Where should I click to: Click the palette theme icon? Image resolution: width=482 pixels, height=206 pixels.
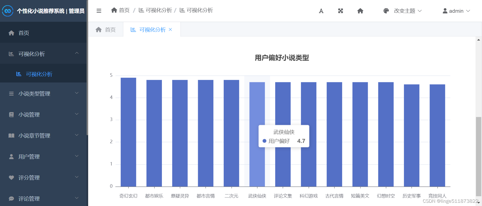[386, 11]
